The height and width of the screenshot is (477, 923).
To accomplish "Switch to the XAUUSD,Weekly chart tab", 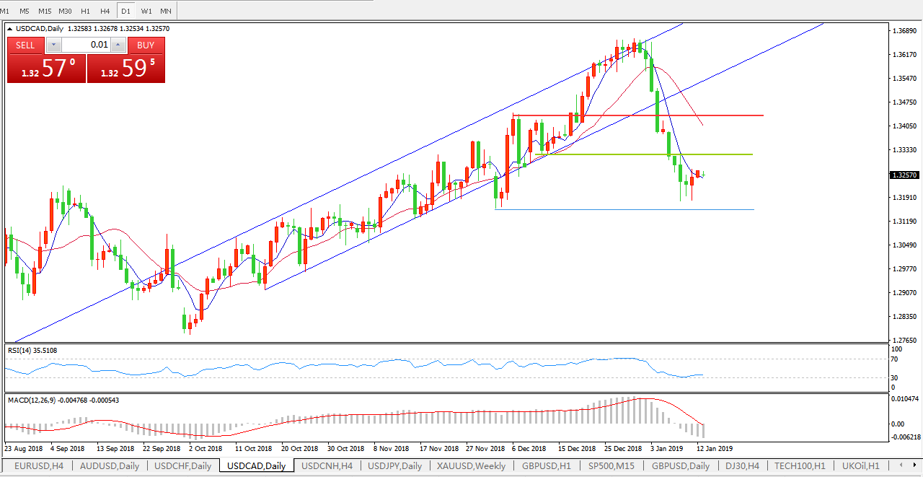I will pos(471,466).
